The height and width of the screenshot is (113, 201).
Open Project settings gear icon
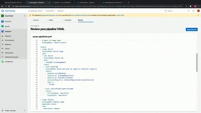click(x=3, y=110)
